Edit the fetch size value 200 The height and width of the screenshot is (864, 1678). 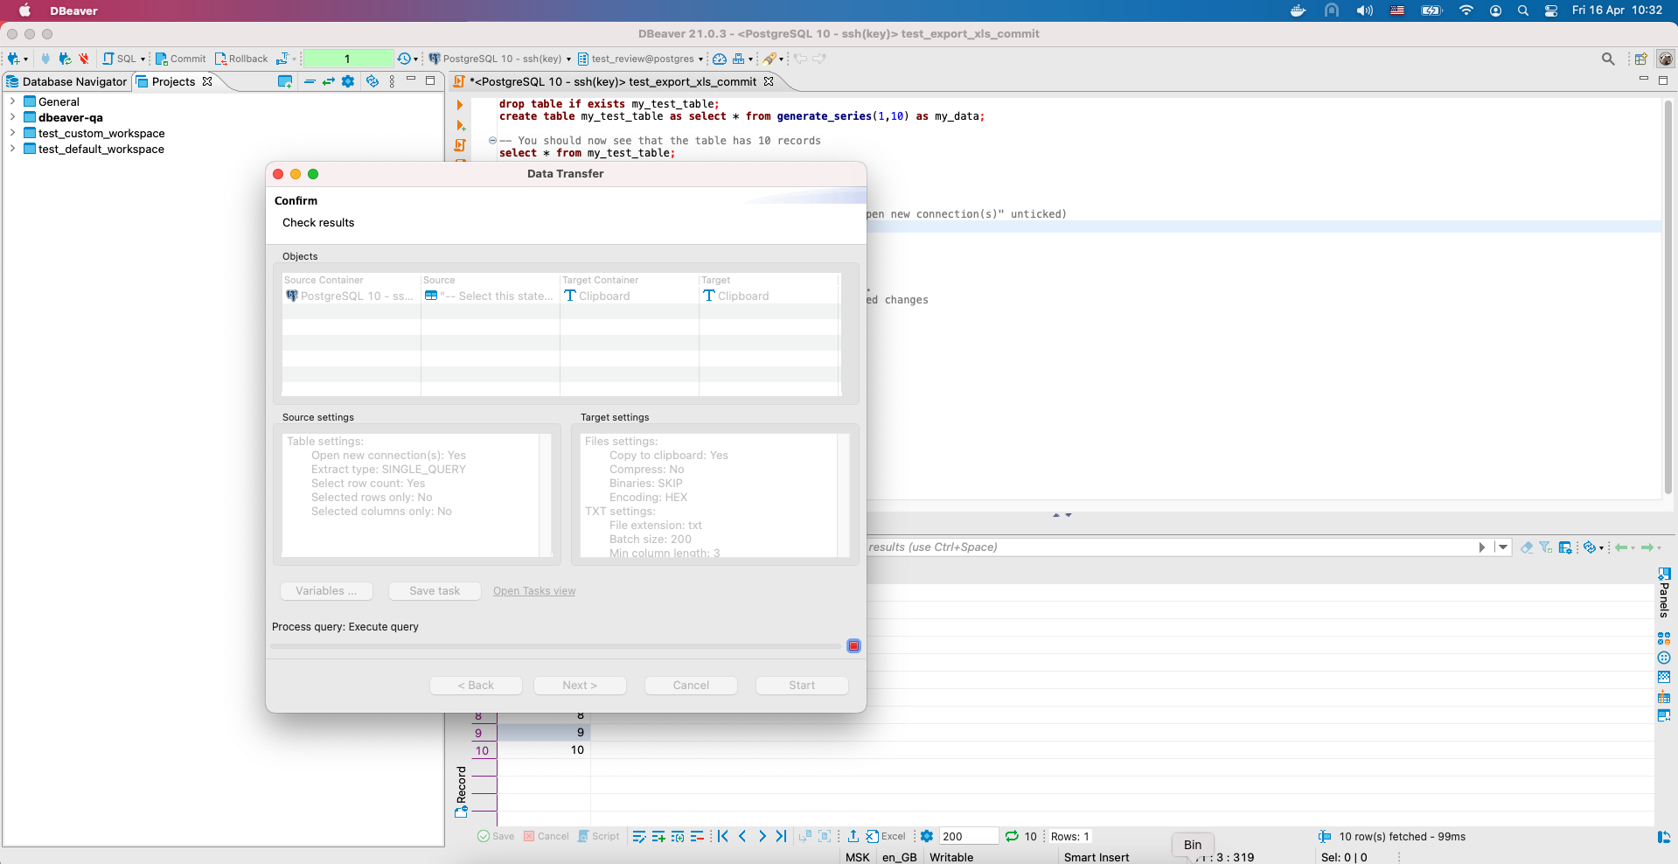[967, 836]
